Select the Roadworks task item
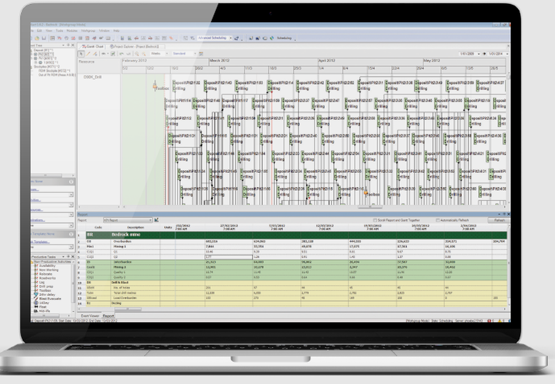Screen dimensions: 555x384 pos(47,278)
